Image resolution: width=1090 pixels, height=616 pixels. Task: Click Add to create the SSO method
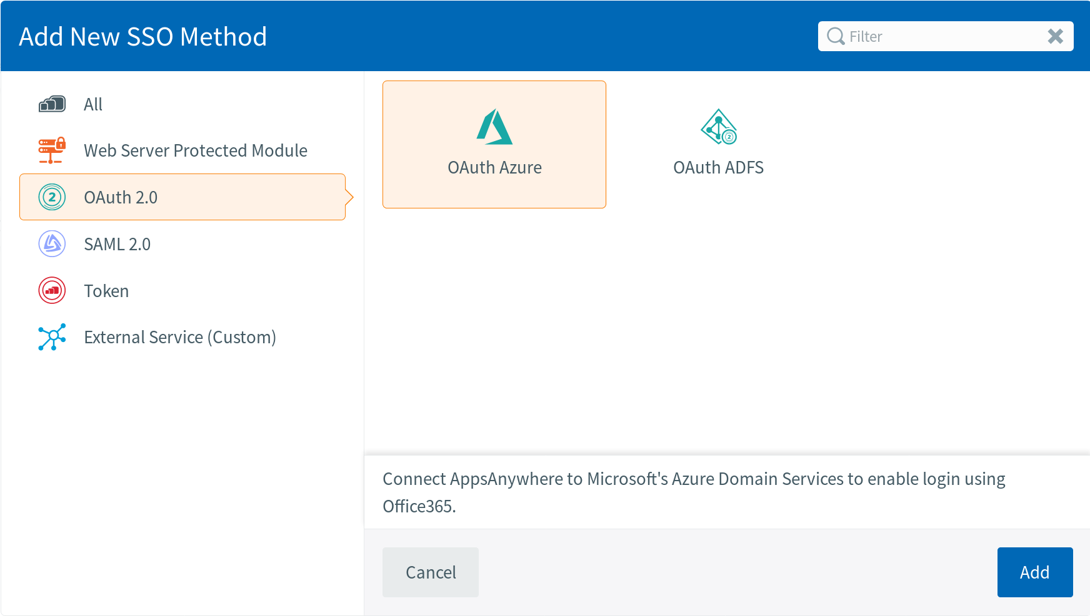click(1035, 572)
